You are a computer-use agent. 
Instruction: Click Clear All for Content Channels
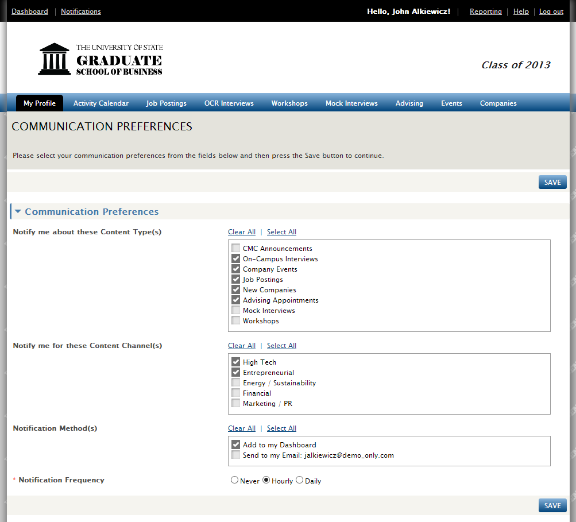point(242,346)
